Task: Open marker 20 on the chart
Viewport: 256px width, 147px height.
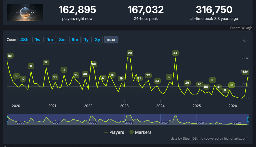Action: 130,53
